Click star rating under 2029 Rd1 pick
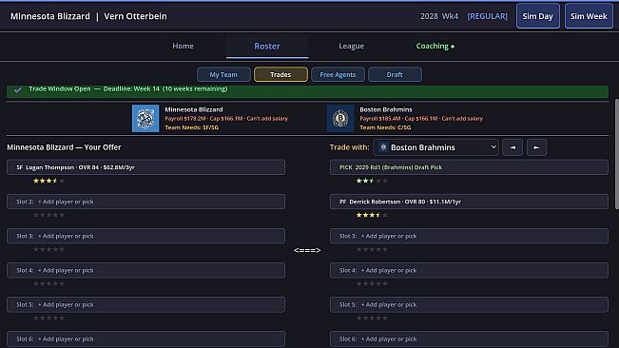Viewport: 619px width, 348px height. [372, 181]
